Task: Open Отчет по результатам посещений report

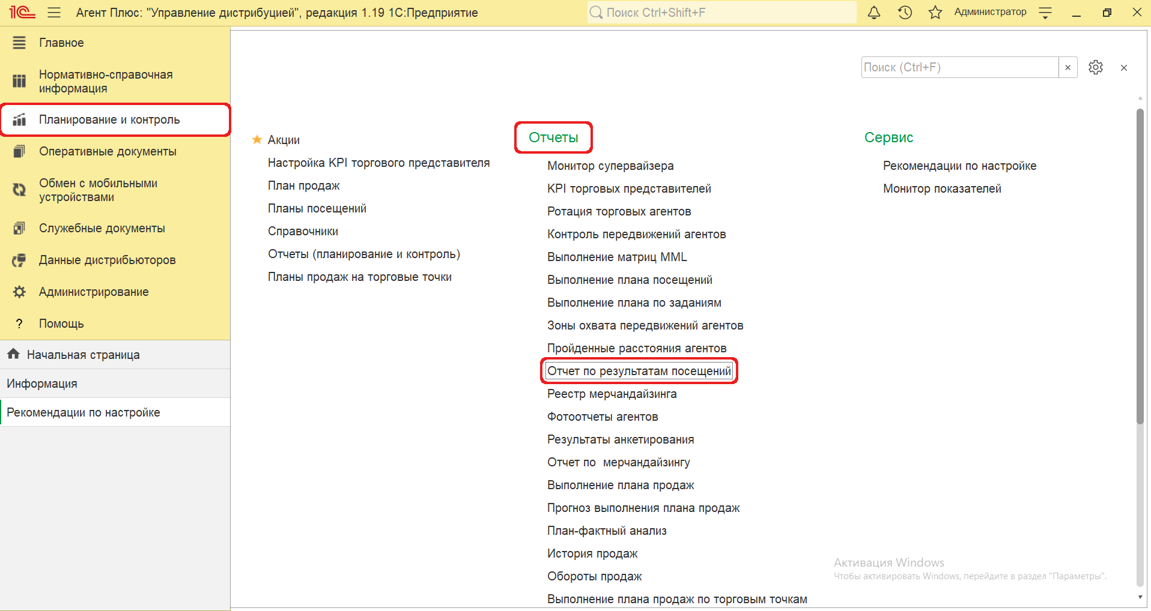Action: point(639,371)
